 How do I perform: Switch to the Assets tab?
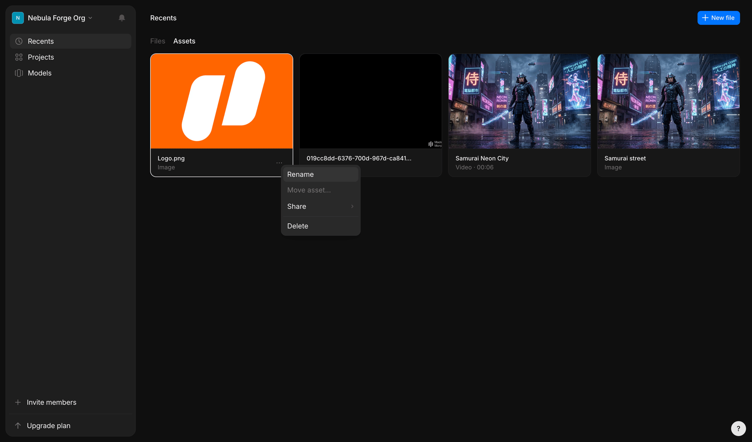pos(184,41)
